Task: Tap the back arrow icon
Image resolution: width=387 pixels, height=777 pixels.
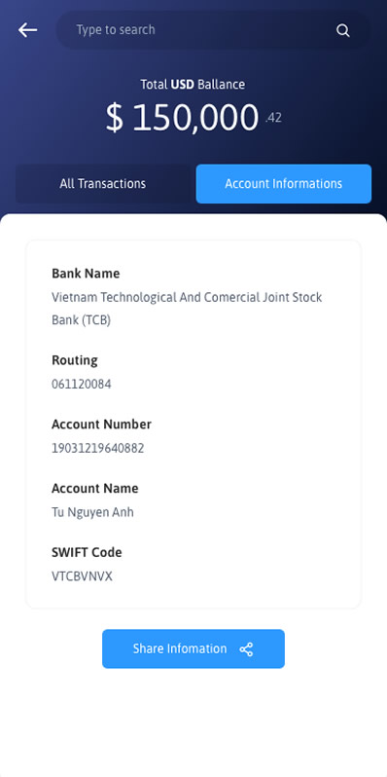Action: point(28,30)
